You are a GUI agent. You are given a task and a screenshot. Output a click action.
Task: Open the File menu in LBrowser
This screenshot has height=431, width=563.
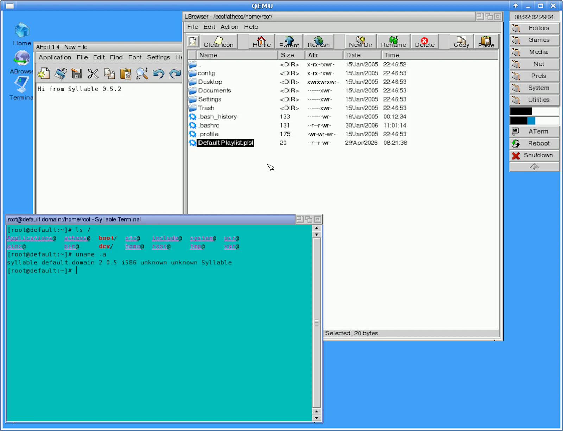point(192,27)
